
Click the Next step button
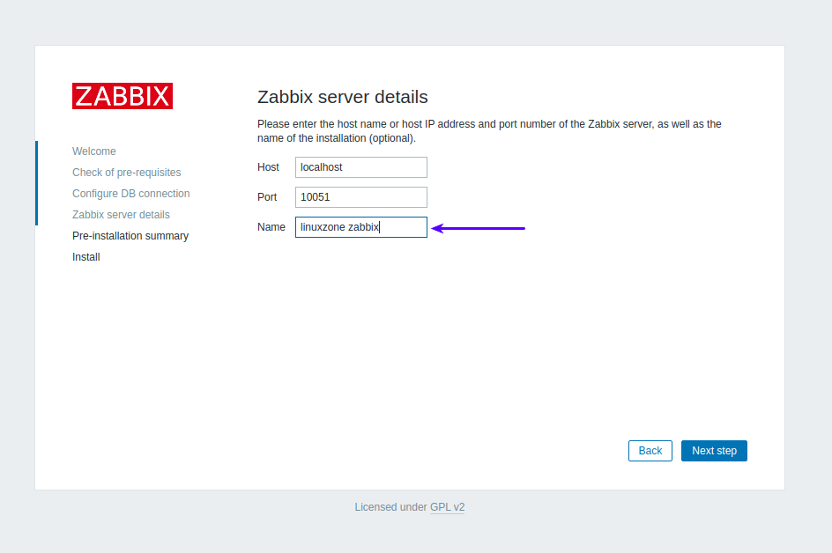pyautogui.click(x=714, y=451)
